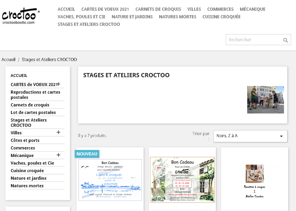Open Lot de cartes postales category
This screenshot has width=296, height=211.
[x=33, y=112]
